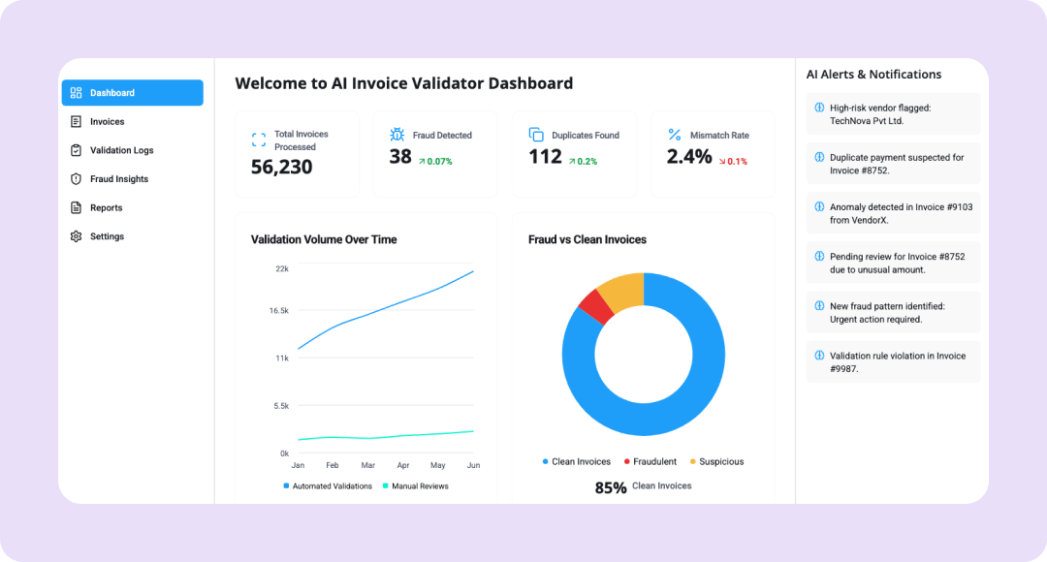Click the Validation Logs clipboard icon
The image size is (1047, 562).
(x=76, y=150)
